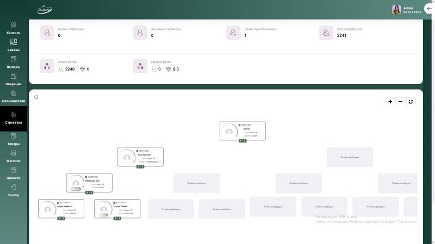Go to Магазин shop section
The width and height of the screenshot is (435, 244).
point(14,156)
